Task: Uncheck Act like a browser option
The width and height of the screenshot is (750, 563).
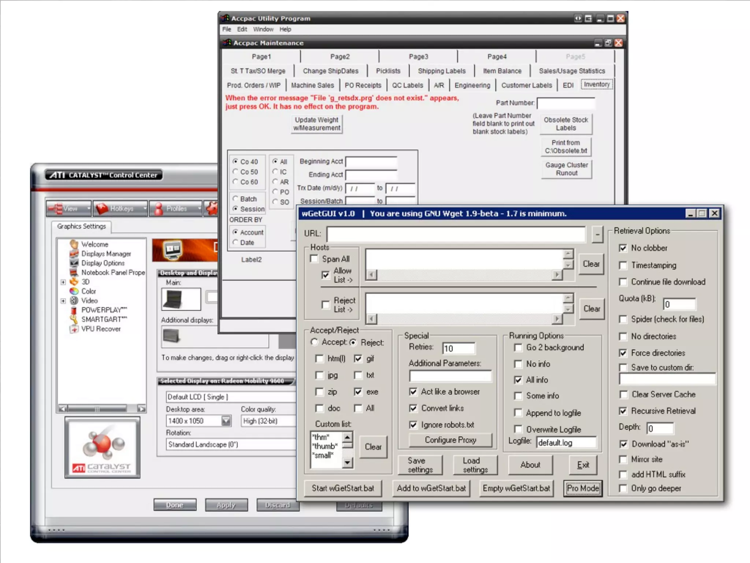Action: 413,392
